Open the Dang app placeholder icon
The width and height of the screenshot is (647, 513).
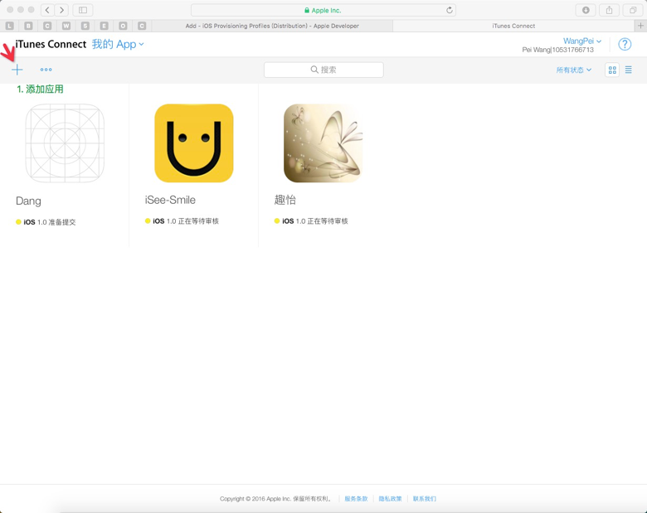[x=65, y=143]
